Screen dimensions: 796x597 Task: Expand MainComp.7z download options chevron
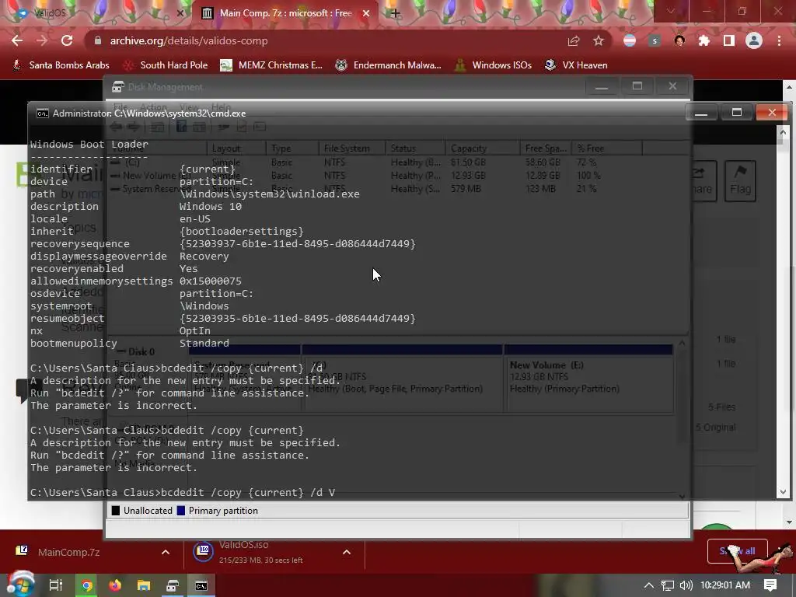tap(166, 552)
